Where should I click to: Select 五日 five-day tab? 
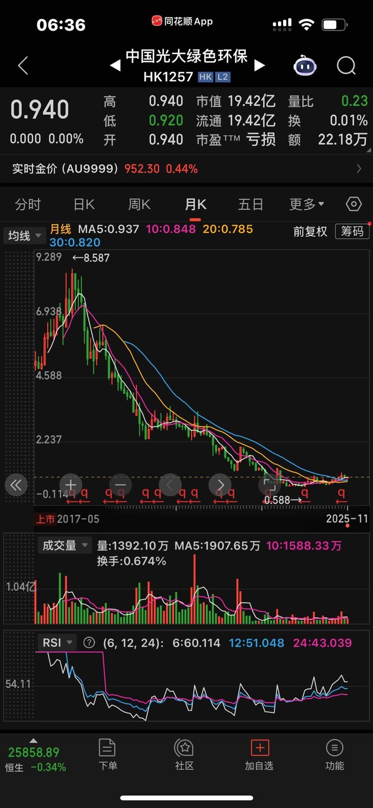[x=251, y=204]
